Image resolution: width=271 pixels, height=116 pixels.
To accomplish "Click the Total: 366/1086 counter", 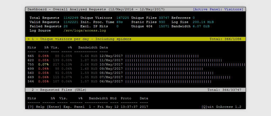I will pyautogui.click(x=225, y=39).
